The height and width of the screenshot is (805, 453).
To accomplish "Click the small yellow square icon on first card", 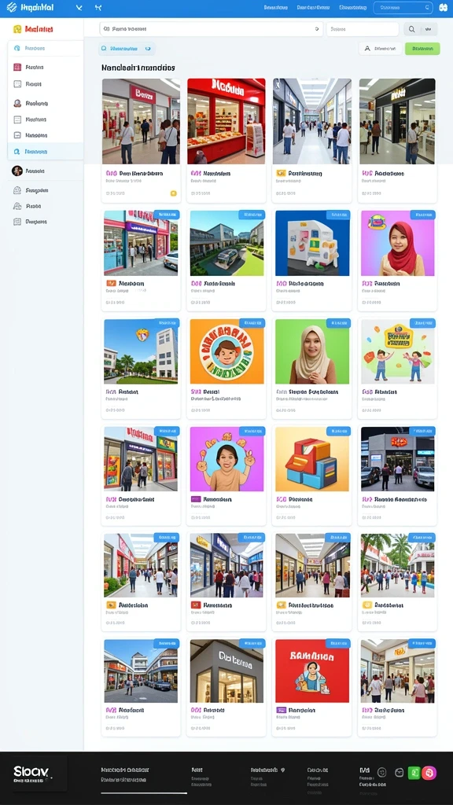I will [173, 193].
